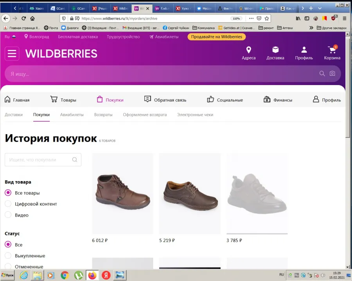Open the Авиабилеты link in the top bar
Screen dimensions: 352x281
(x=164, y=37)
